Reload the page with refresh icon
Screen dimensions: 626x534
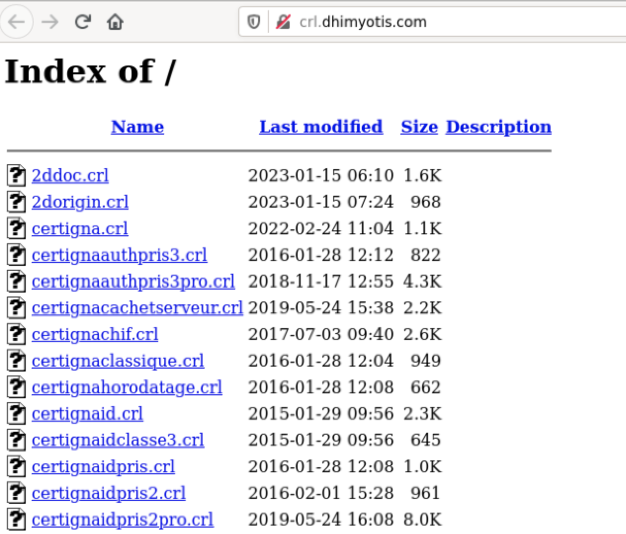tap(83, 22)
